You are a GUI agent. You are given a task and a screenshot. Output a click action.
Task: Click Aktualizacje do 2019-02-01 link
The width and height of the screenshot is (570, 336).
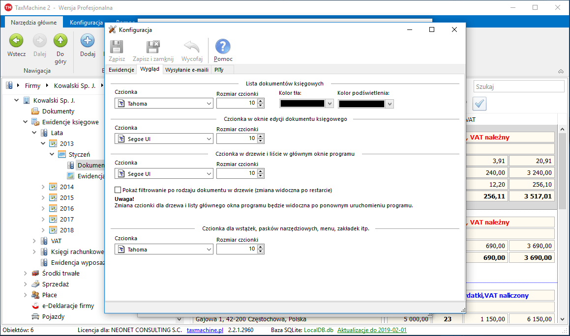click(372, 330)
